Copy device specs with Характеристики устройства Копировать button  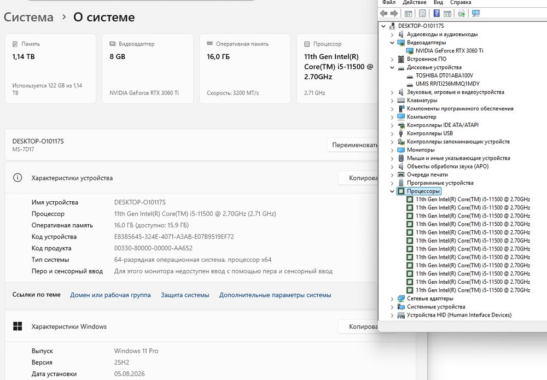(x=358, y=178)
